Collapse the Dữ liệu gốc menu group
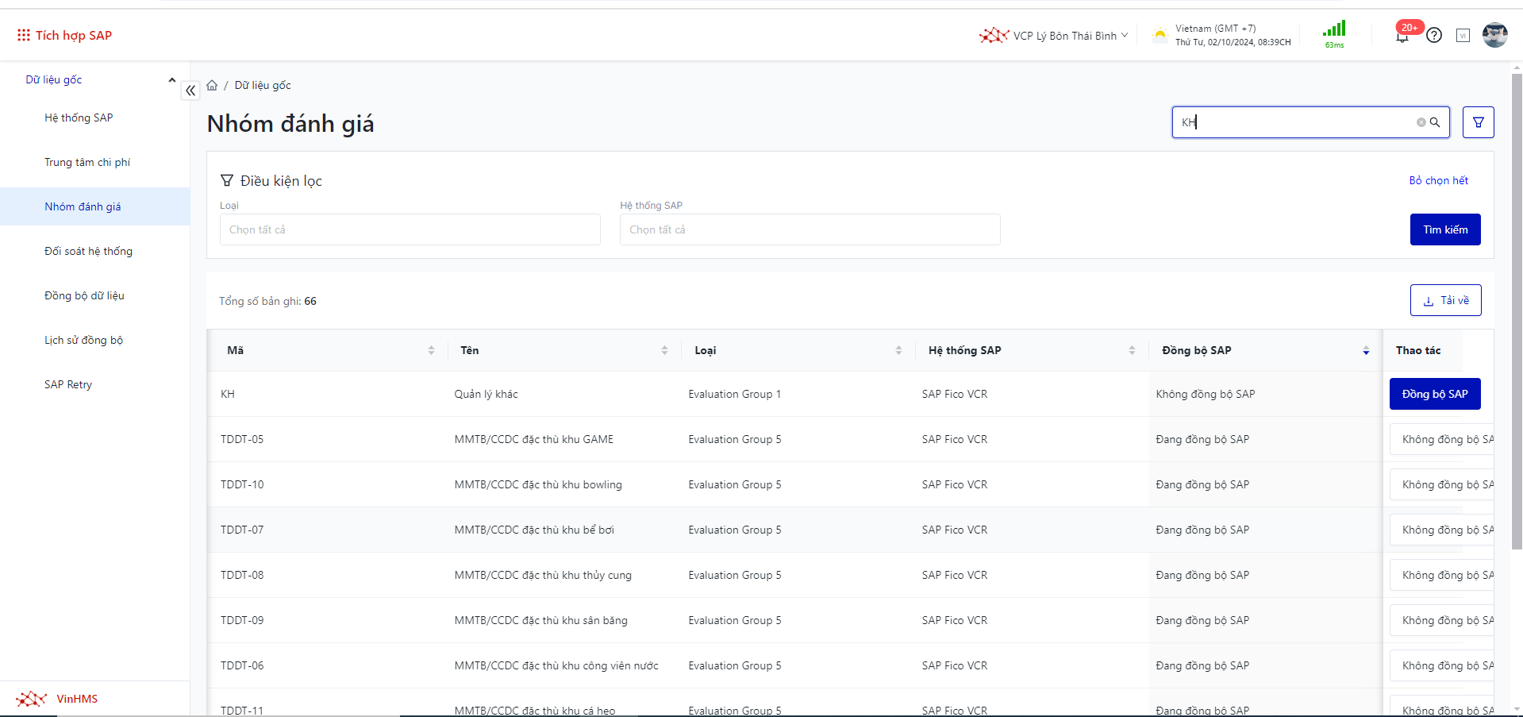 (171, 80)
